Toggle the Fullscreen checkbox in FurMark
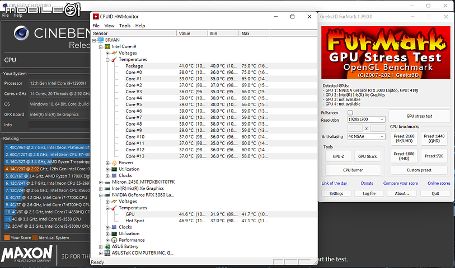 tap(350, 113)
